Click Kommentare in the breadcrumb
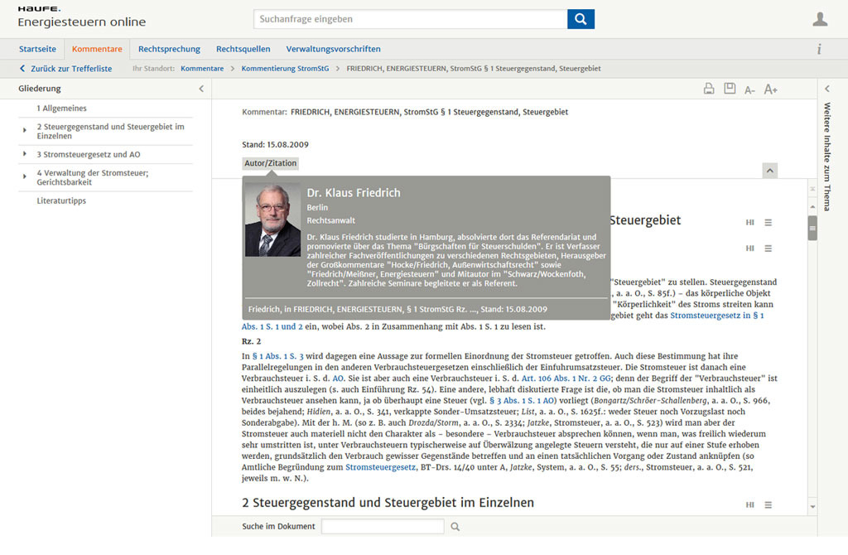Viewport: 848px width, 555px height. 202,69
